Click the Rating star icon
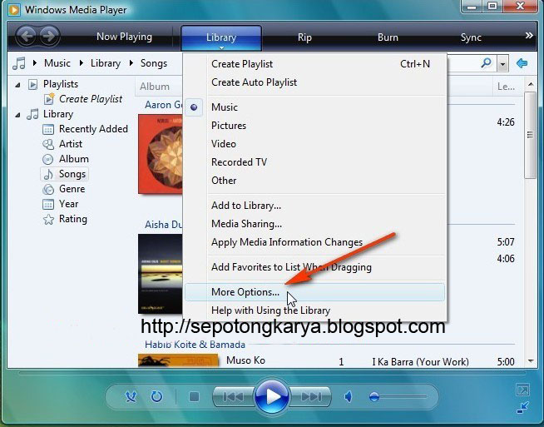The width and height of the screenshot is (544, 427). (x=48, y=220)
